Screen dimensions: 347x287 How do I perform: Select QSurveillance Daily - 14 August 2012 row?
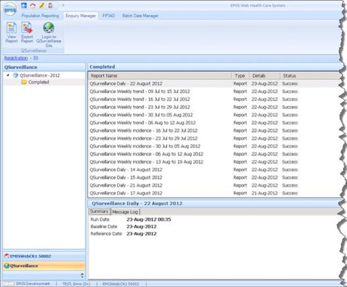[x=214, y=169]
